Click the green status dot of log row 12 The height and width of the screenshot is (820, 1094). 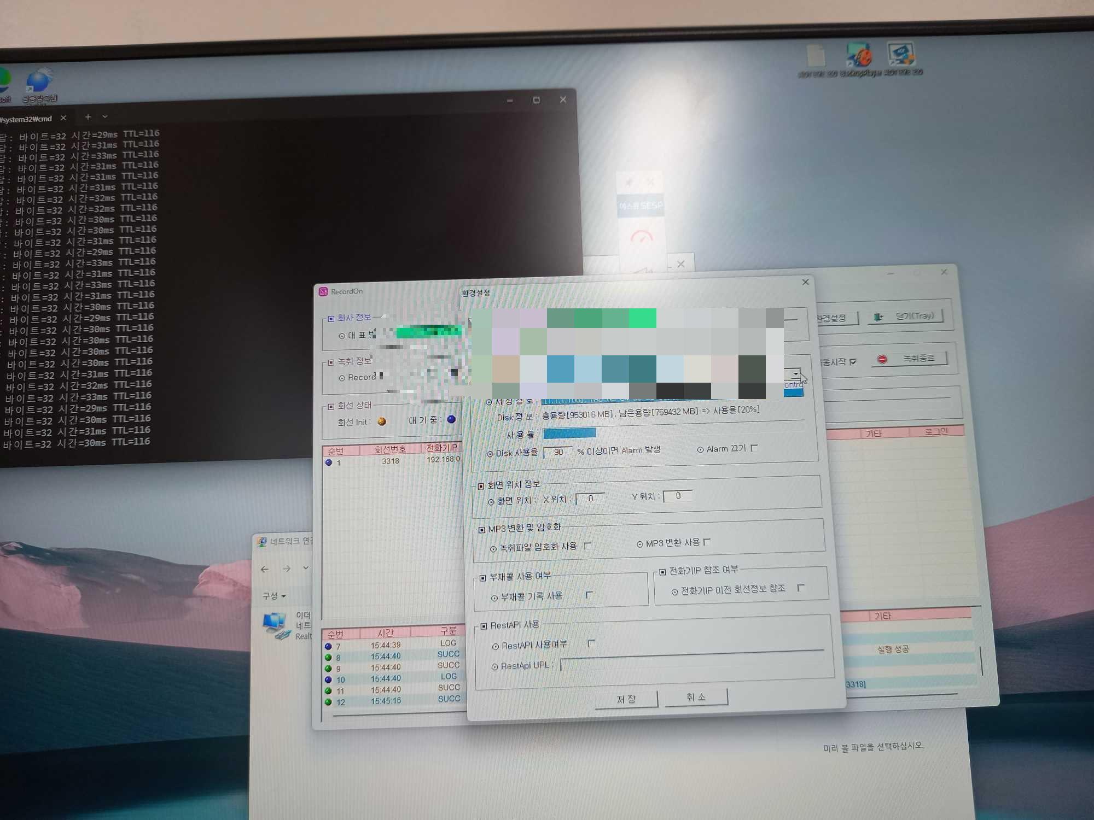[328, 702]
